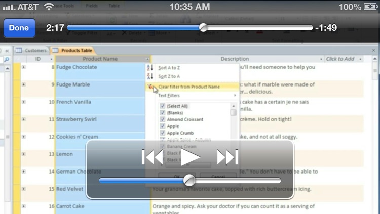Uncheck the Apple filter checkbox
Image resolution: width=380 pixels, height=214 pixels.
coord(163,126)
